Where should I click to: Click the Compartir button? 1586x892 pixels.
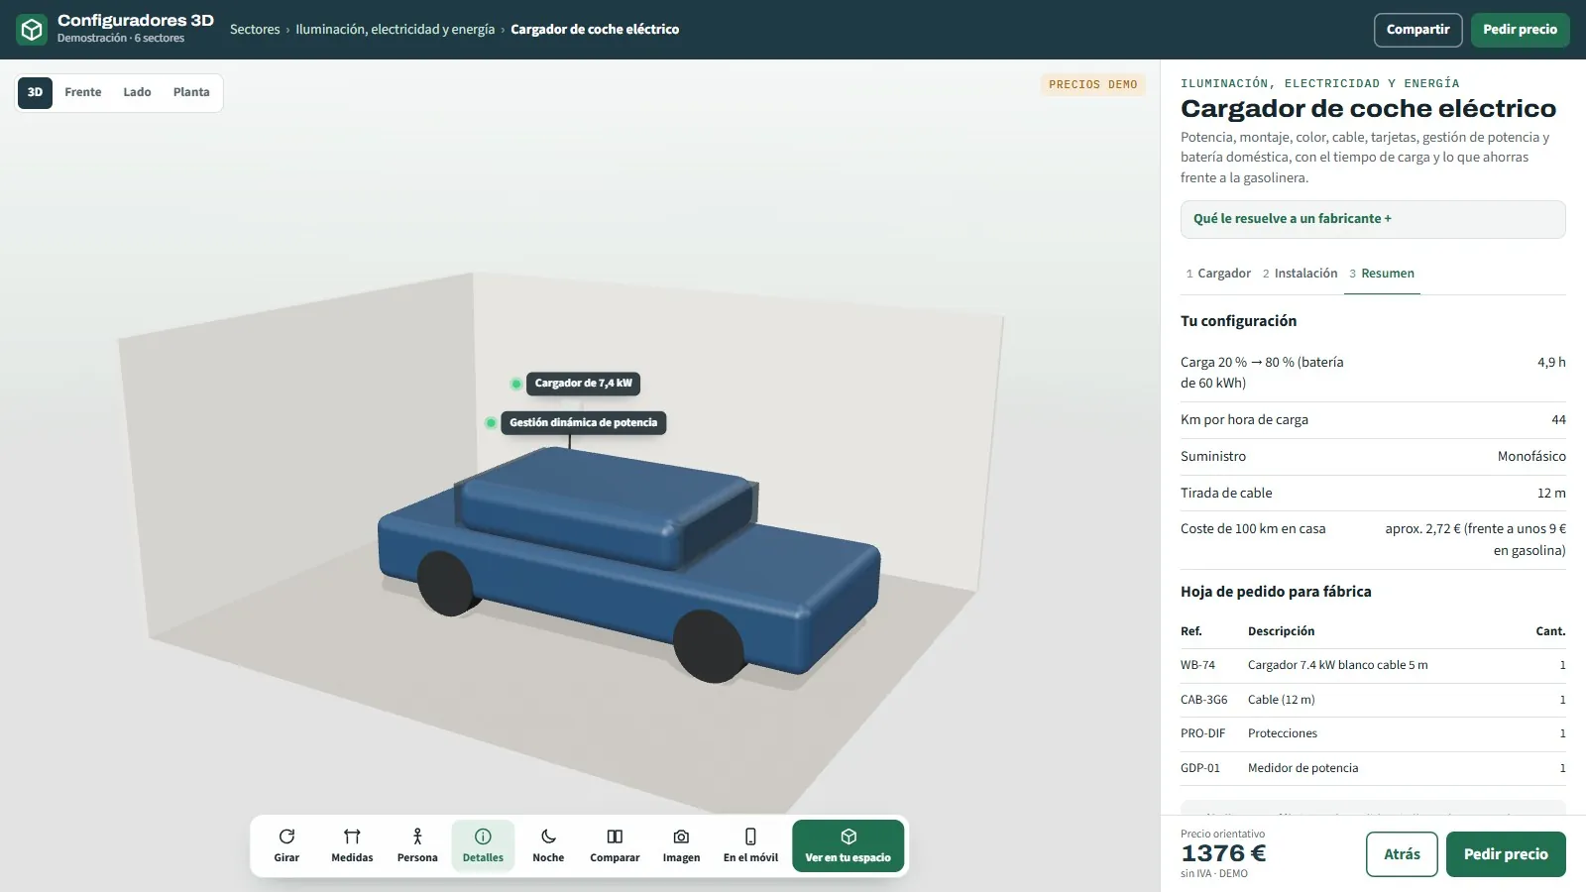(x=1417, y=30)
